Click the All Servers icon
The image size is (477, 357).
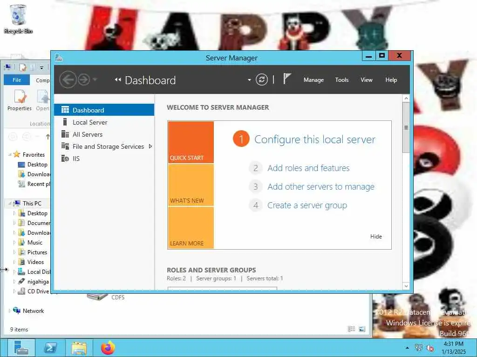click(65, 134)
